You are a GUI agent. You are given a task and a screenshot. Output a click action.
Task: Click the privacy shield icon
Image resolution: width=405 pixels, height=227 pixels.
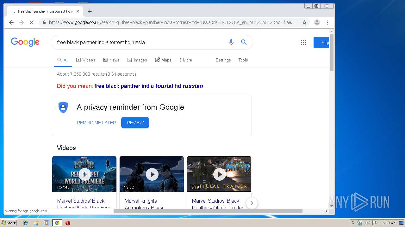tap(63, 107)
